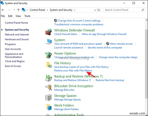This screenshot has height=116, width=148.
Task: Click Launch remote assistance link
Action: 69,48
